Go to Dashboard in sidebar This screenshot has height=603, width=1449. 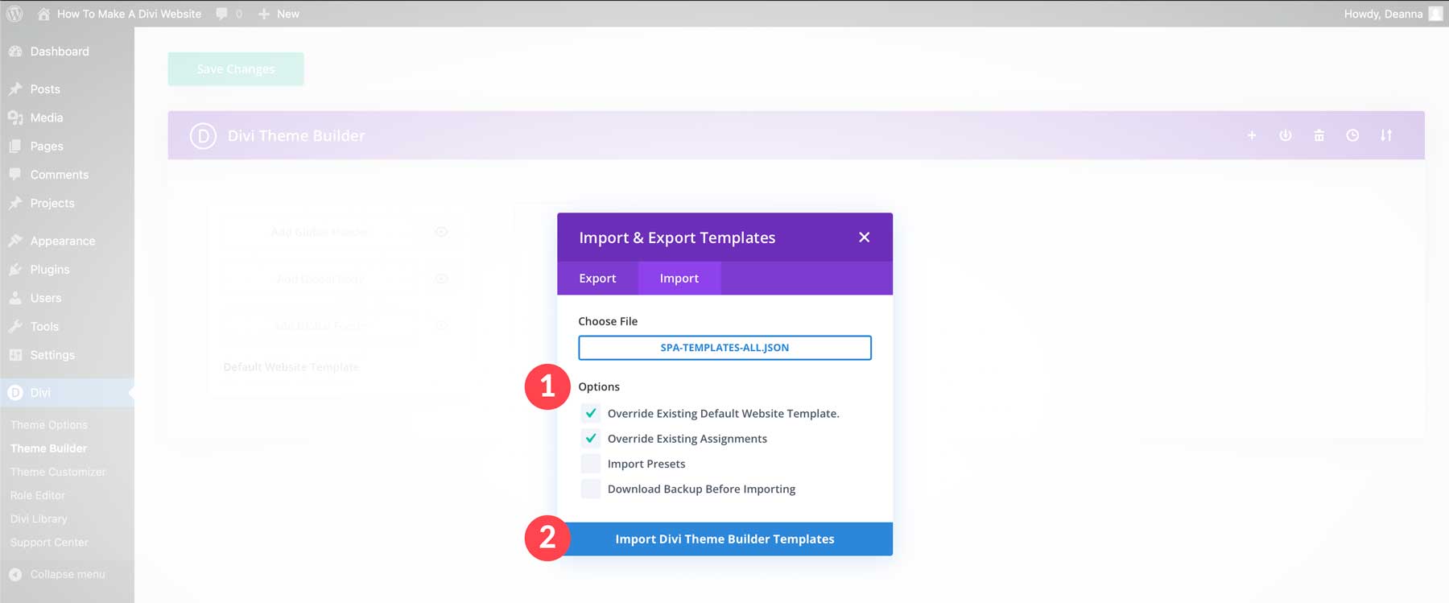[x=60, y=52]
